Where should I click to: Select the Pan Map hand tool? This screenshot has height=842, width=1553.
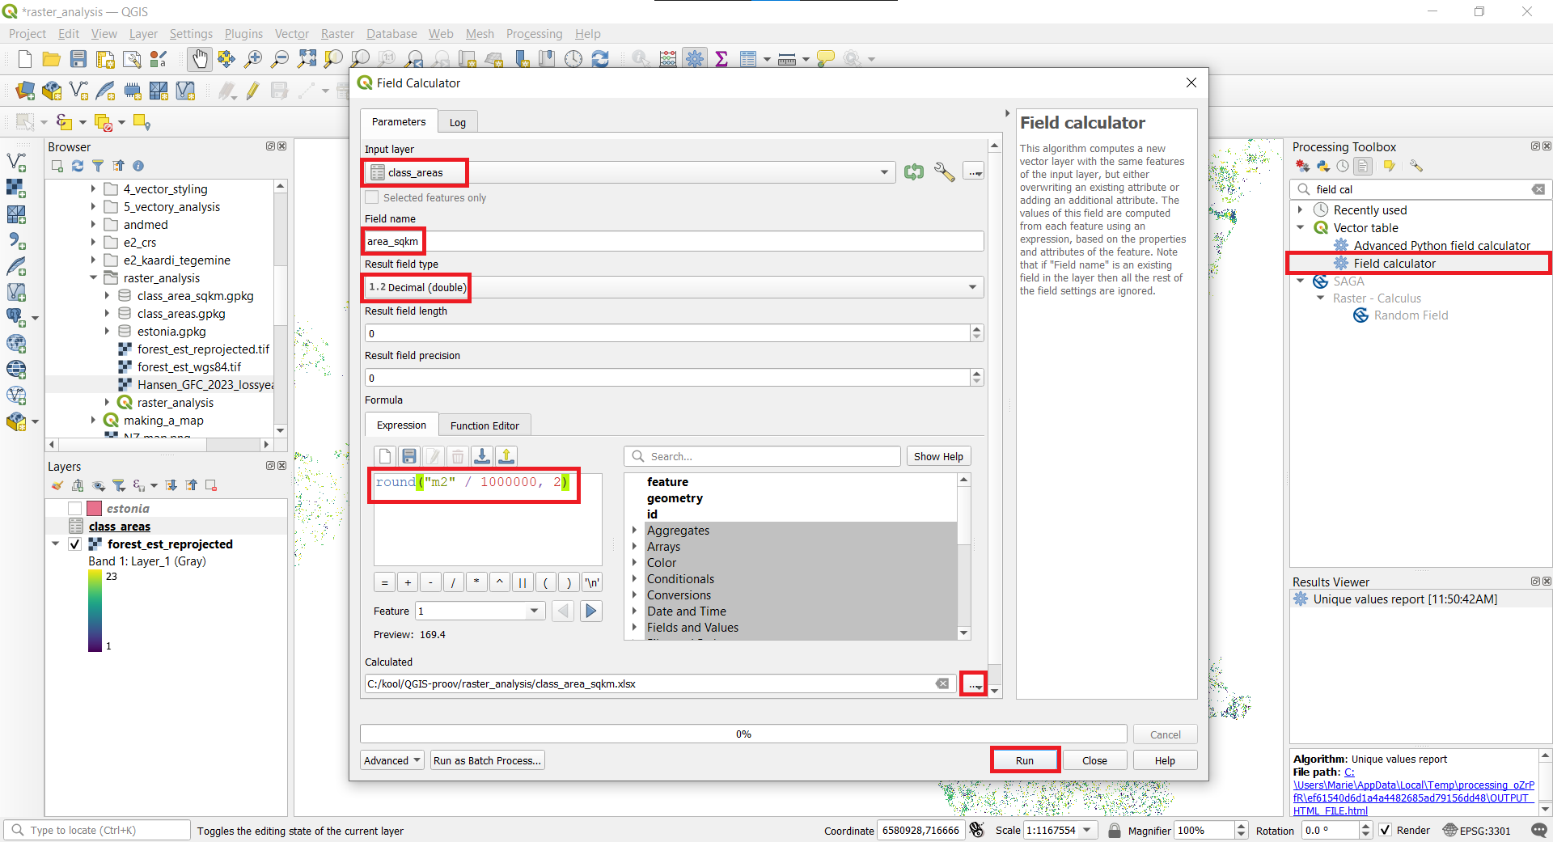tap(199, 59)
